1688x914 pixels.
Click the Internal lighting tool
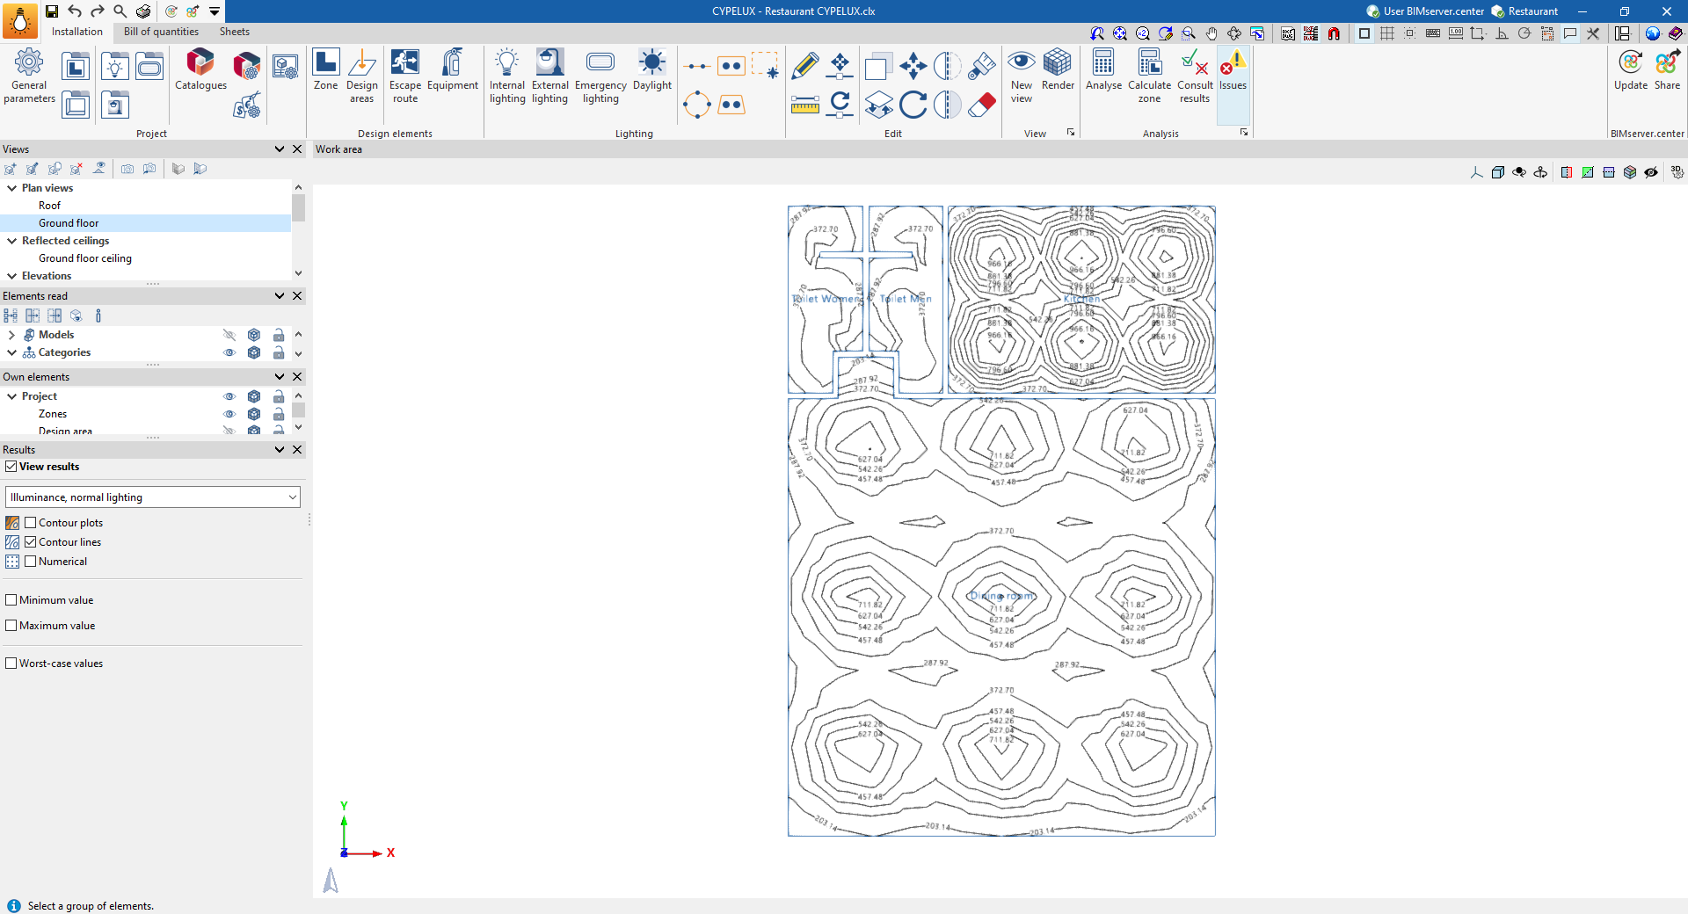507,76
